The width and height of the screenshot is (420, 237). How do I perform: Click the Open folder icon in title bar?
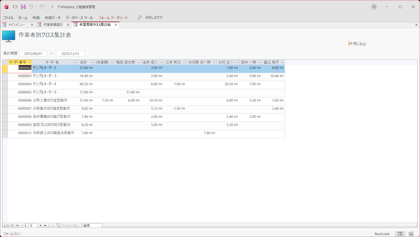15,7
